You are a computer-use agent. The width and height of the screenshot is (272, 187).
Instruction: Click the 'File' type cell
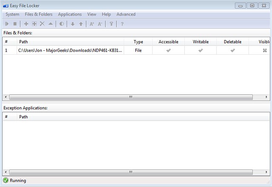pos(138,50)
